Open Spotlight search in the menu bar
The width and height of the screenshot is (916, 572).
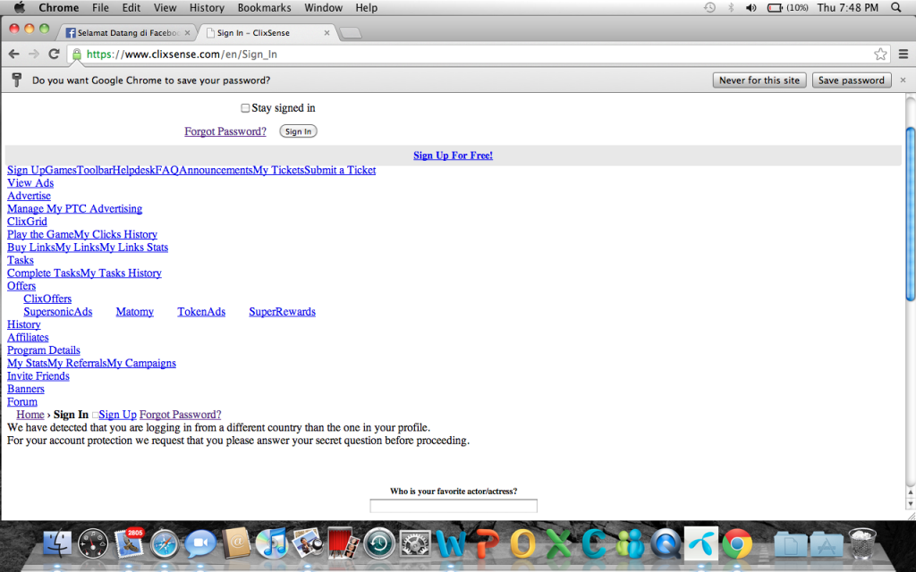(x=896, y=7)
